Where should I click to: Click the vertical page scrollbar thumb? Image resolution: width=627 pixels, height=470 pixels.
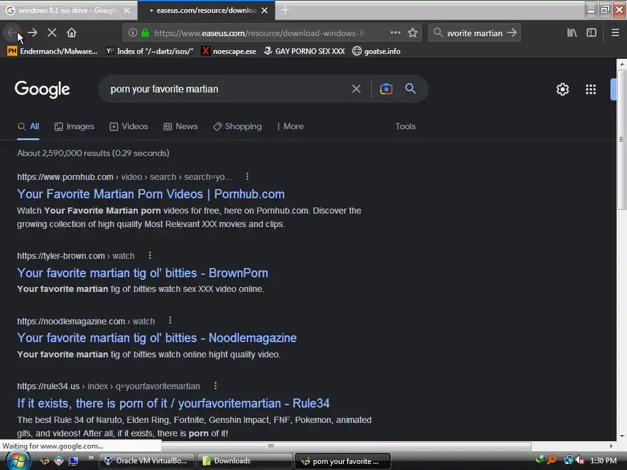[x=621, y=140]
